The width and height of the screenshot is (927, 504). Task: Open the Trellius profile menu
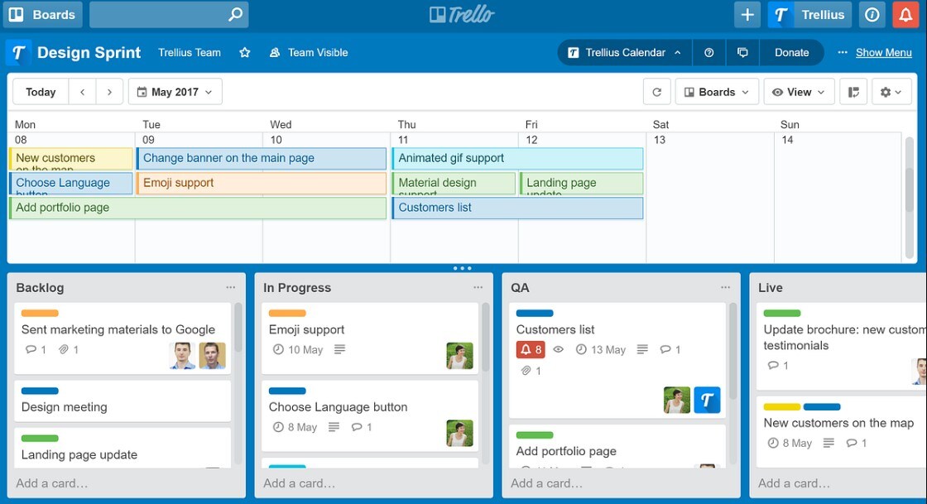[x=809, y=15]
